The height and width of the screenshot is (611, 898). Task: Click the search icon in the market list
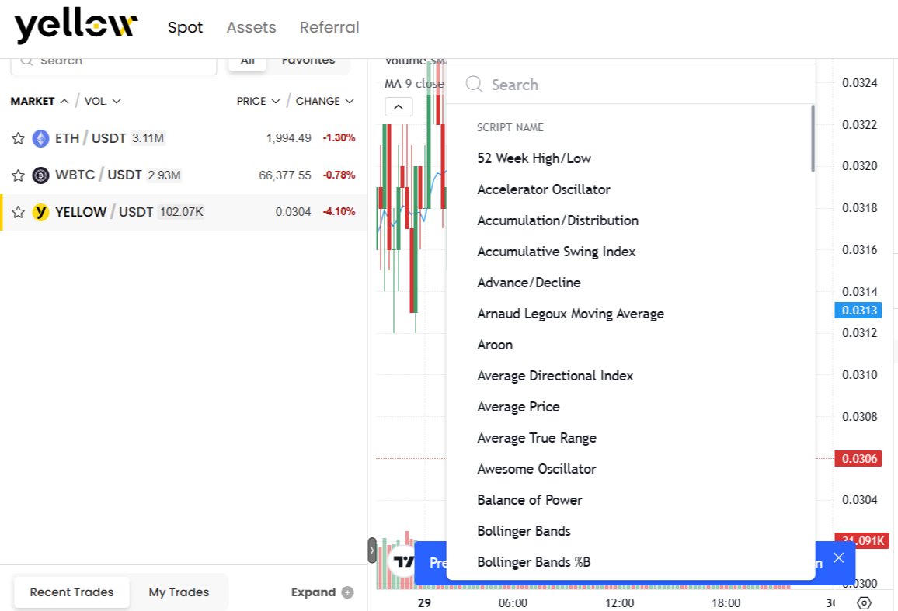click(x=26, y=60)
